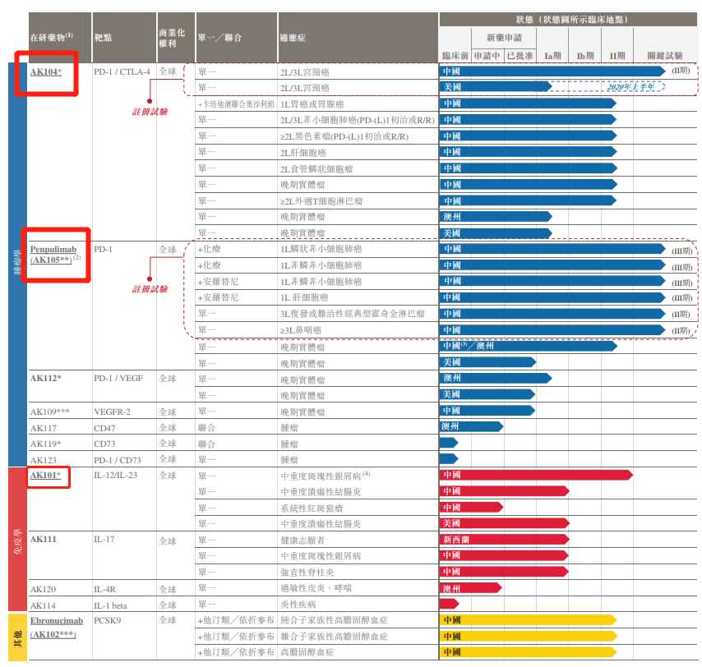702x667 pixels.
Task: Select the 霍奇金淋巴瘤 indication row text
Action: point(353,314)
